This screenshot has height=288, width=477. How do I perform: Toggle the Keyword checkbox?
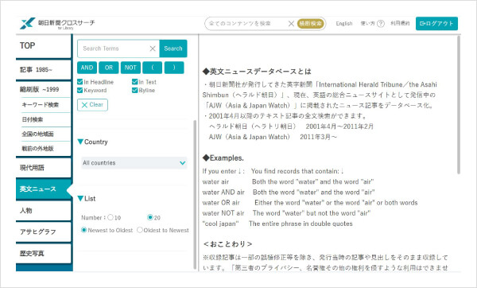click(80, 91)
